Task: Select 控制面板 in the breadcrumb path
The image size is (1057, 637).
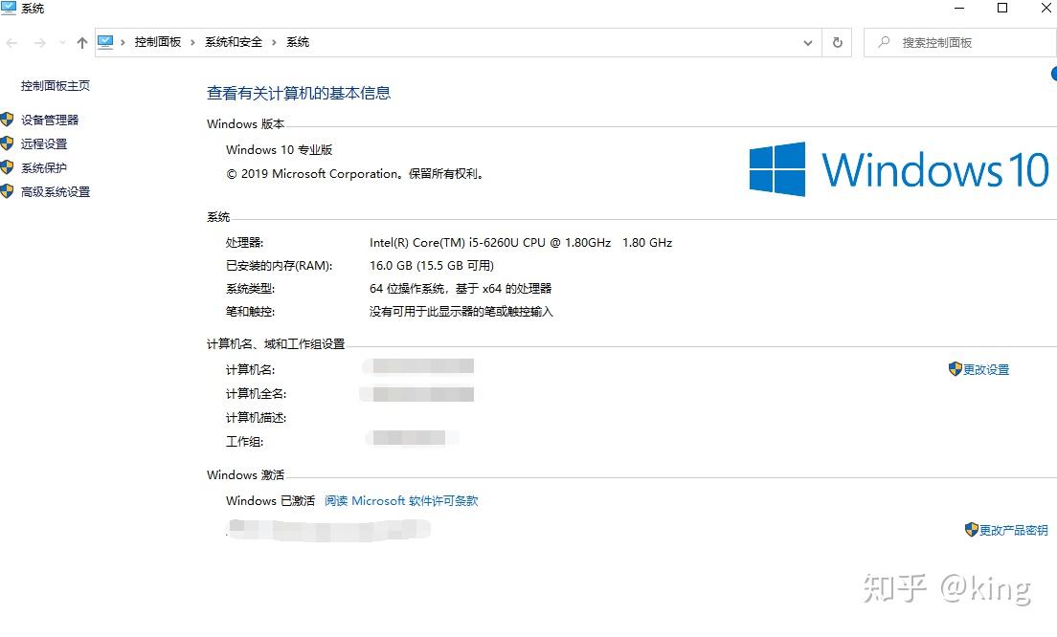Action: coord(158,42)
